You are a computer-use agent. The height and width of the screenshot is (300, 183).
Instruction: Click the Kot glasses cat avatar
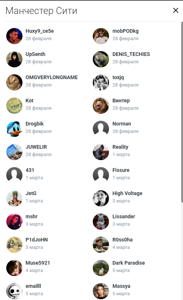(14, 106)
